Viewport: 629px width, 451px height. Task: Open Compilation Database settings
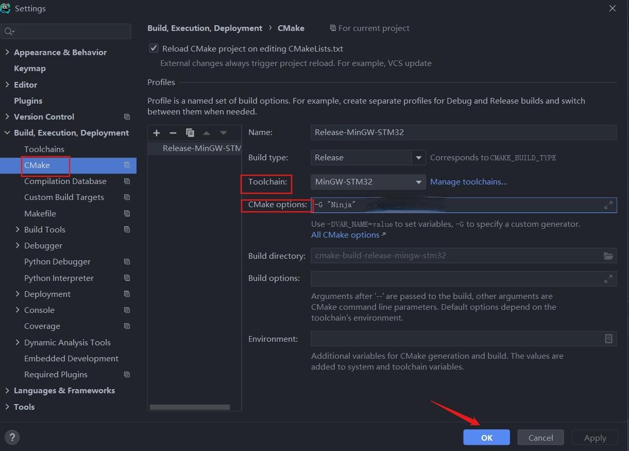click(65, 181)
